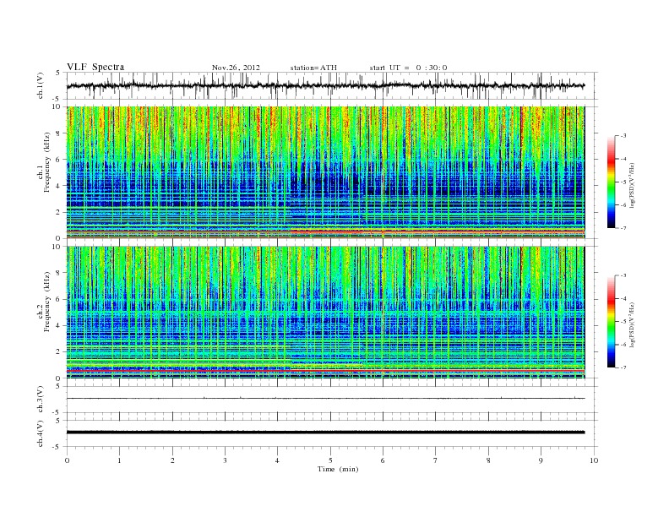Click the time axis tick label "0"

coord(67,460)
